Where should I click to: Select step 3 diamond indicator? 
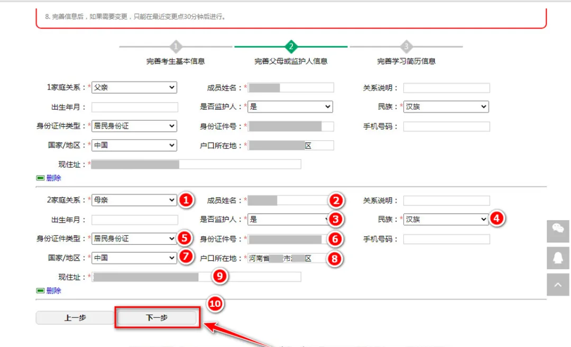coord(407,47)
